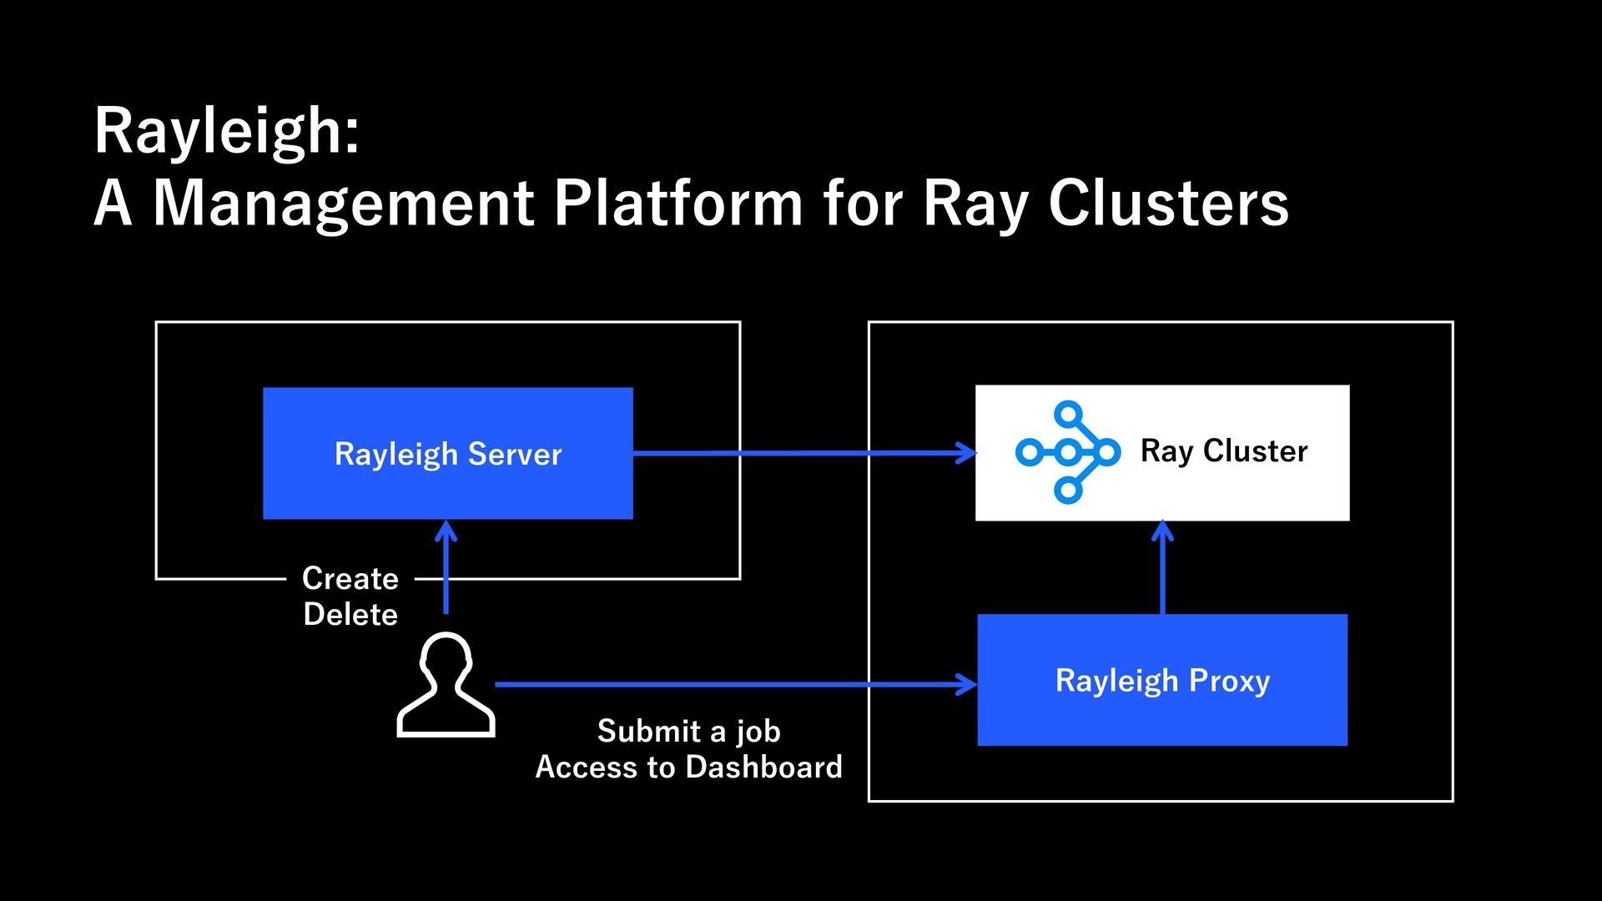The height and width of the screenshot is (901, 1602).
Task: Click the 'Create' label text
Action: tap(350, 578)
